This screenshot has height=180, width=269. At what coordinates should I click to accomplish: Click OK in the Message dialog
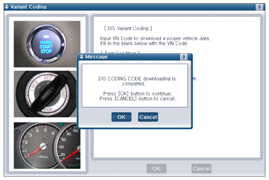click(121, 117)
